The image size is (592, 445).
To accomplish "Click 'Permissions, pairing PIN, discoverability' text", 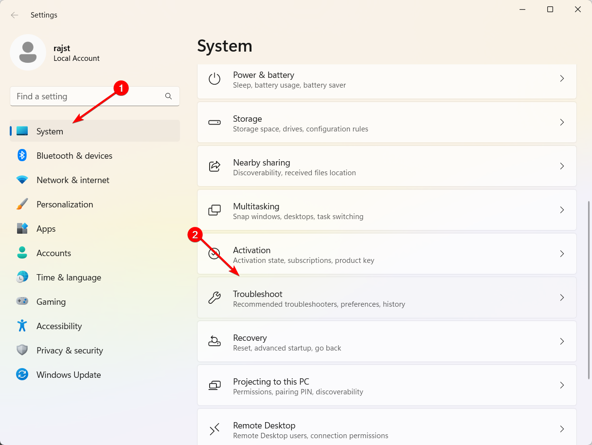I will pos(298,392).
